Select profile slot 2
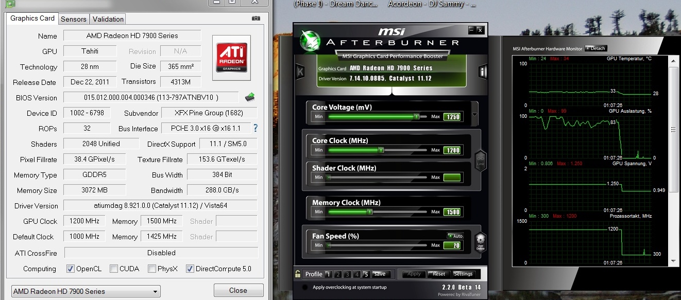Image resolution: width=681 pixels, height=300 pixels. (x=338, y=274)
